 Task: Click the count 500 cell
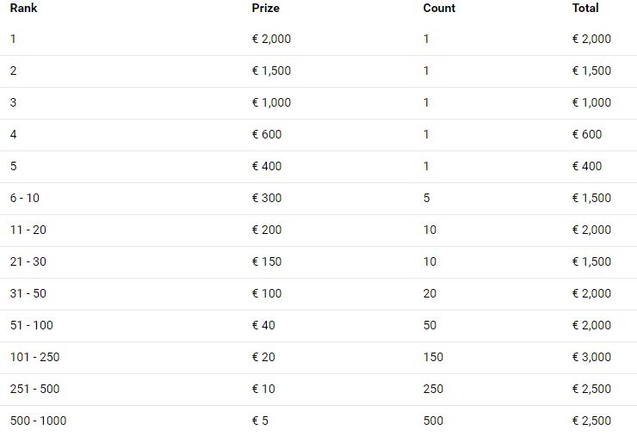tap(433, 421)
